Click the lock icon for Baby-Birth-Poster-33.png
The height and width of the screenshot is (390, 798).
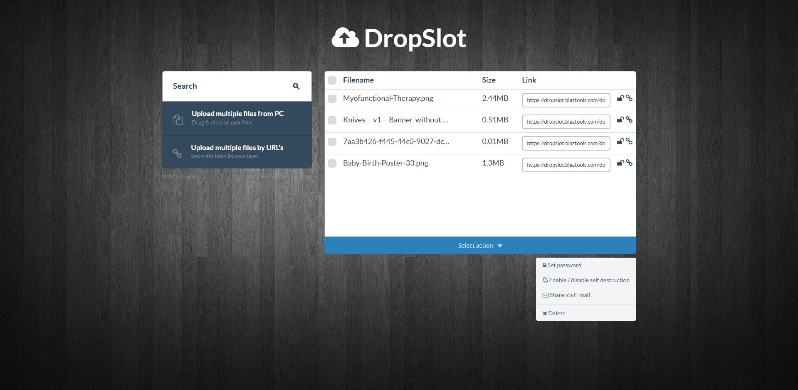click(620, 163)
